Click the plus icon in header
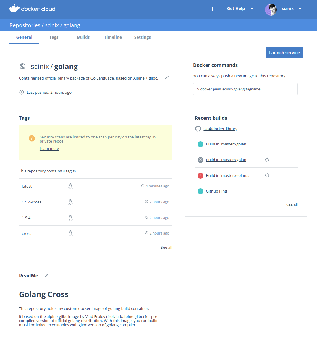The image size is (317, 346). point(212,9)
